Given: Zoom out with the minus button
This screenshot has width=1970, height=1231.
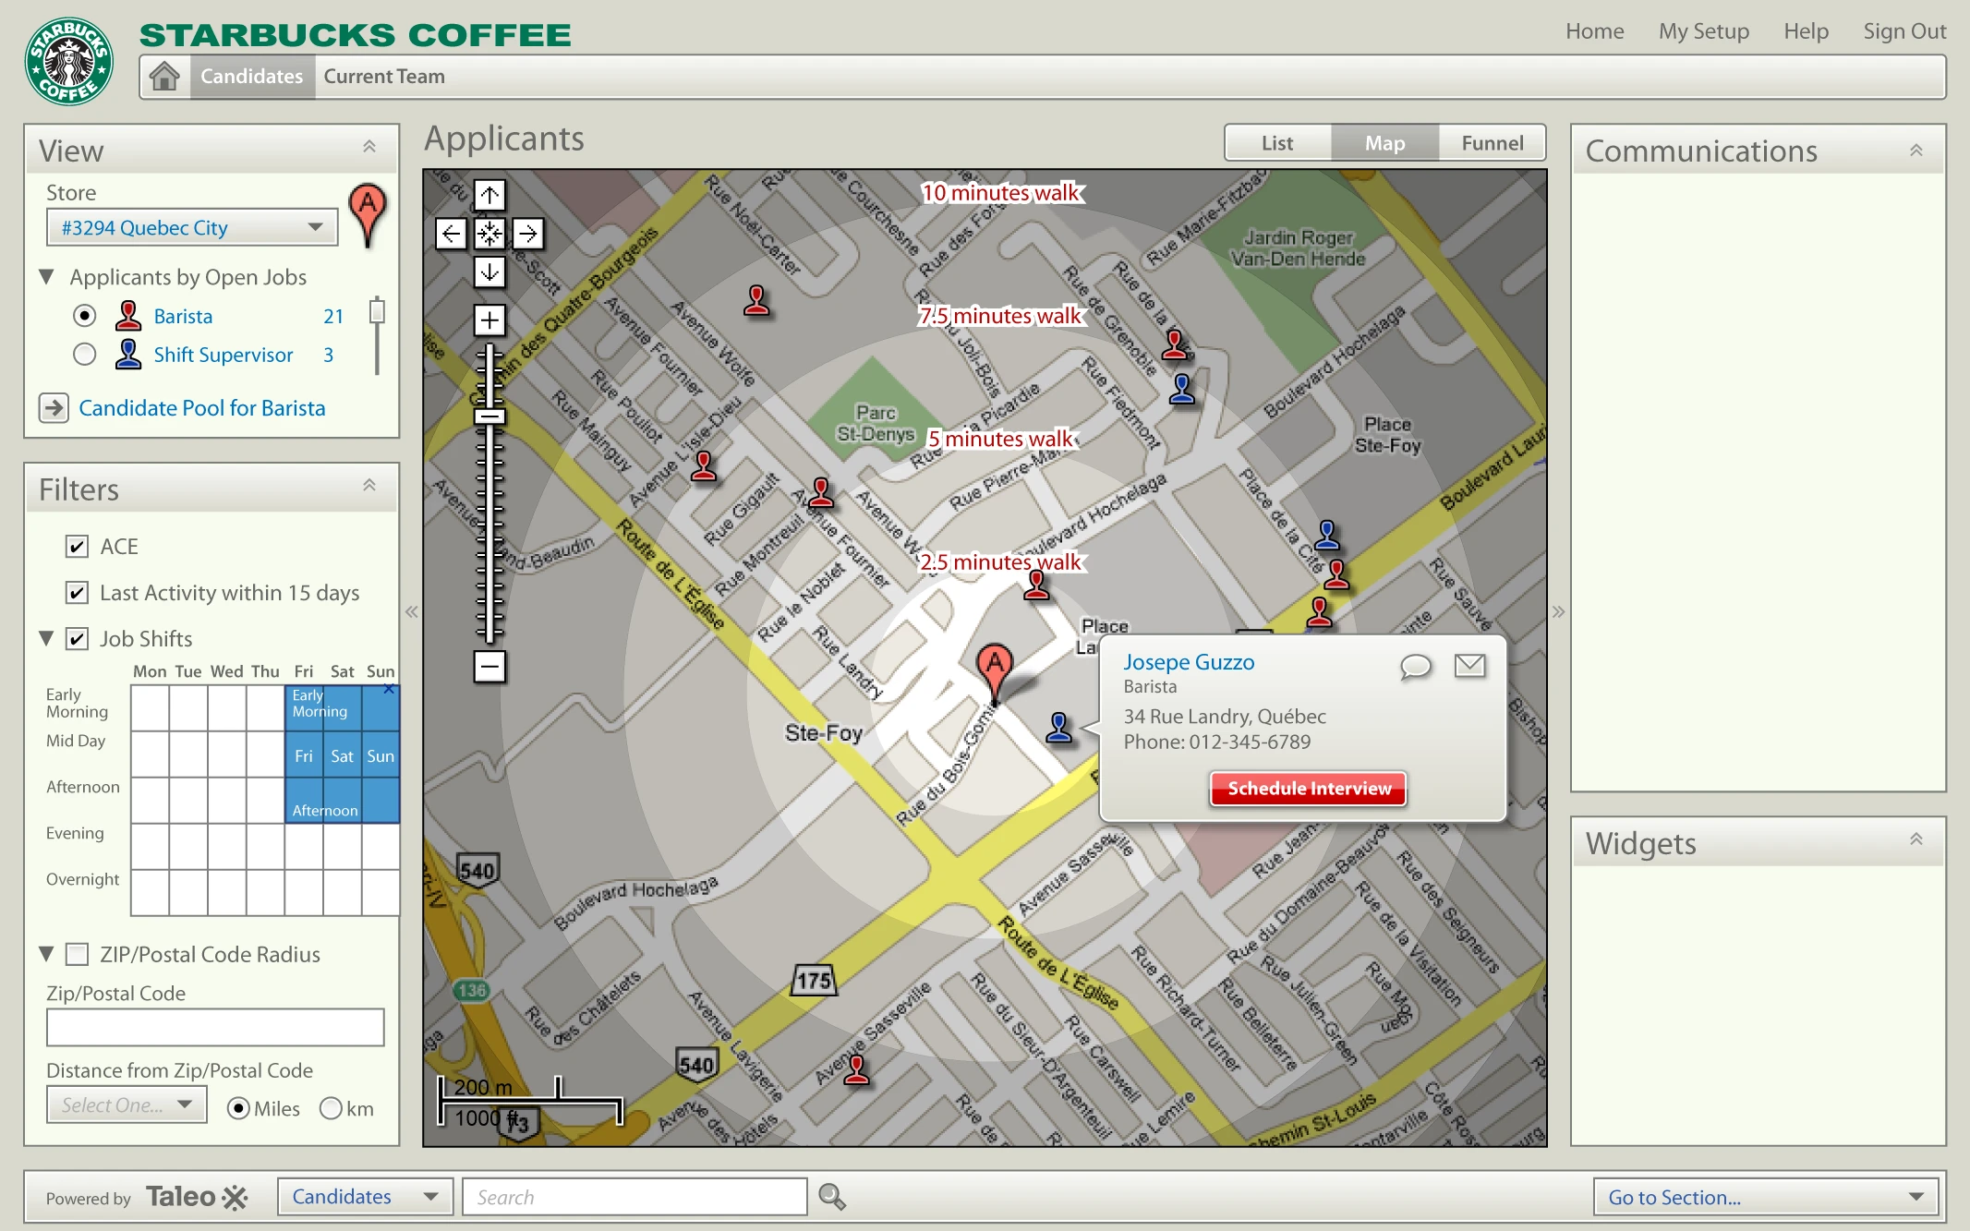Looking at the screenshot, I should tap(489, 666).
